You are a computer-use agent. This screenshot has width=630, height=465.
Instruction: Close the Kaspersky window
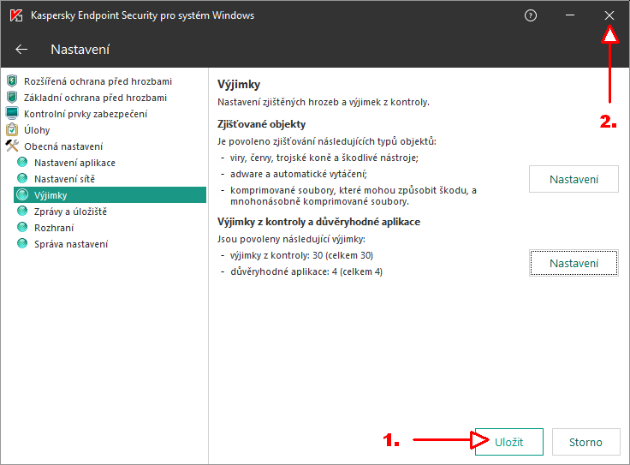609,15
